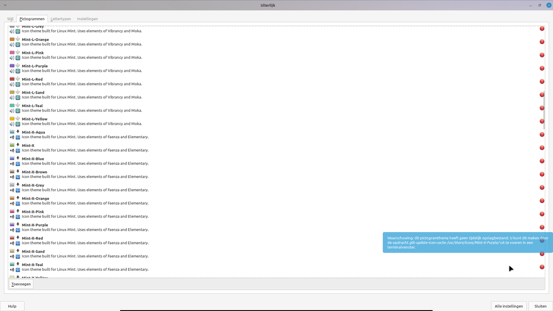The image size is (553, 311).
Task: Choose the Mint-X-Teal theme name
Action: tap(33, 265)
